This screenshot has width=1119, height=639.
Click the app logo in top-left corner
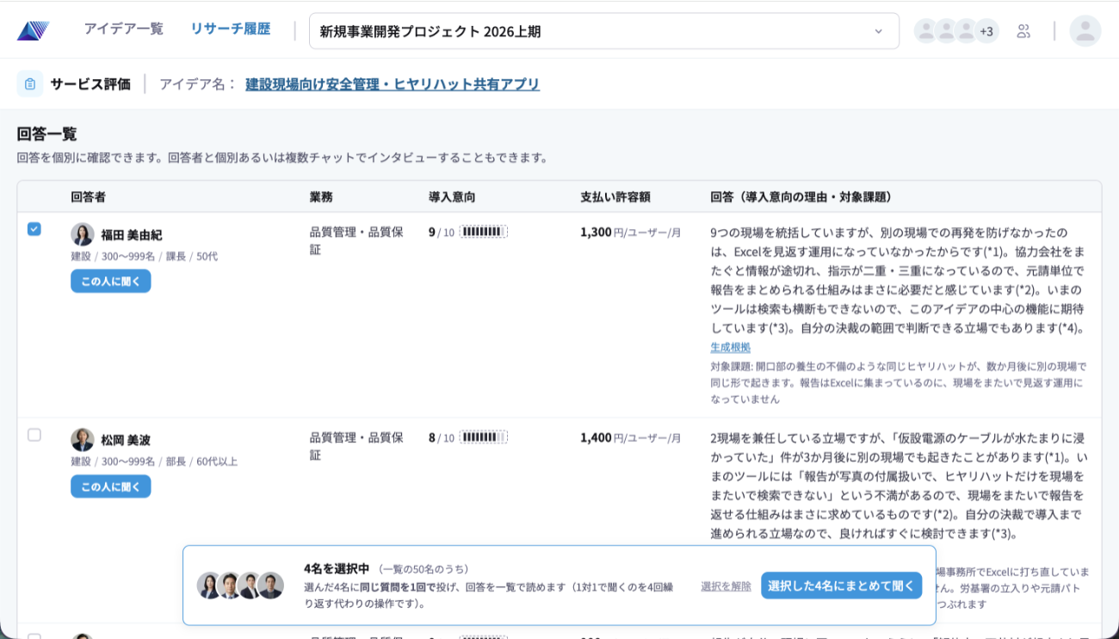point(33,30)
